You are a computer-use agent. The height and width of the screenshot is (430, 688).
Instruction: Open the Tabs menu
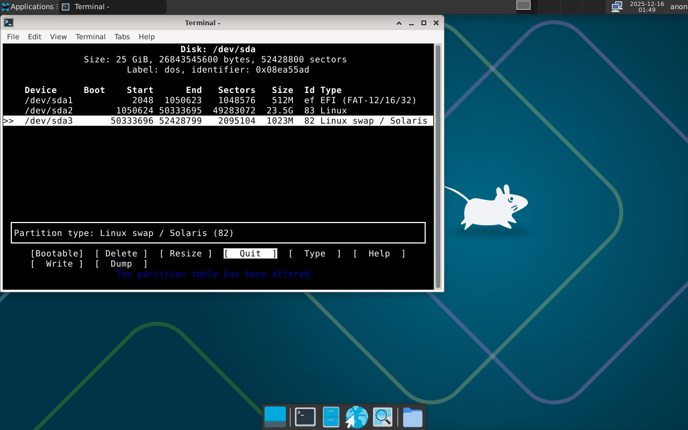click(122, 37)
